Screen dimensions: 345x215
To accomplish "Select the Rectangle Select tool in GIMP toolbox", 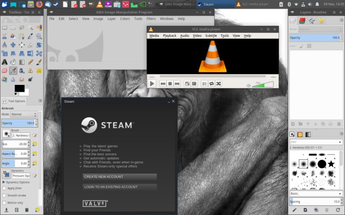I will coord(5,28).
